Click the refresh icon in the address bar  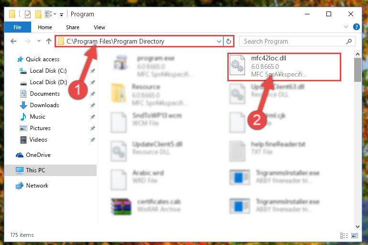coord(229,41)
